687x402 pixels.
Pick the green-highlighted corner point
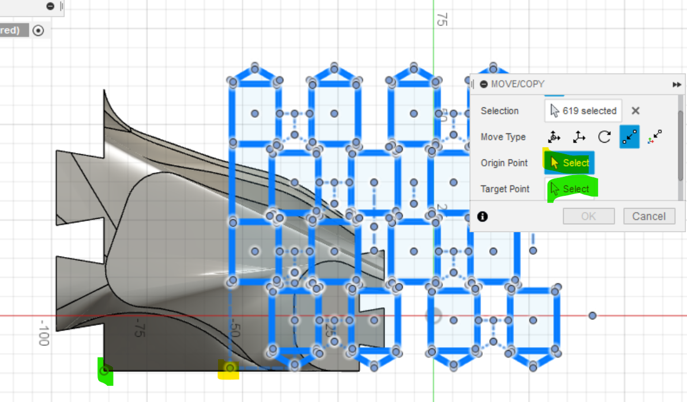[x=104, y=371]
